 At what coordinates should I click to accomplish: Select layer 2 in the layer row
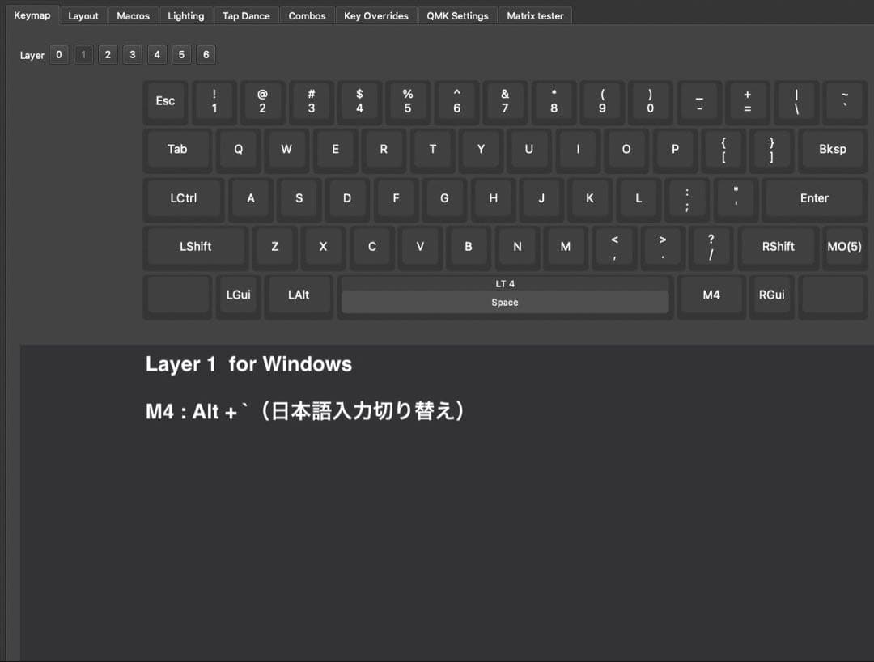(108, 54)
